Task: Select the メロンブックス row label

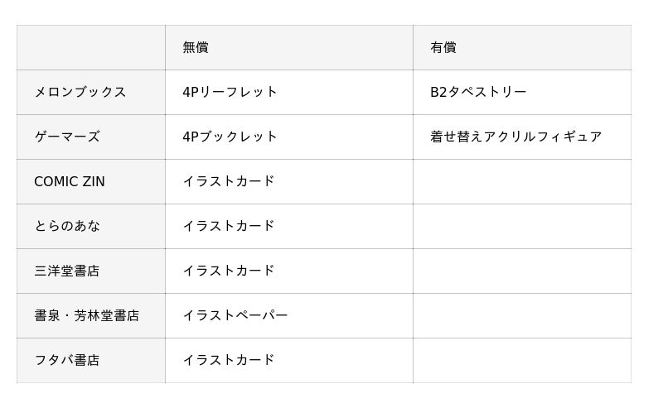Action: pos(80,93)
